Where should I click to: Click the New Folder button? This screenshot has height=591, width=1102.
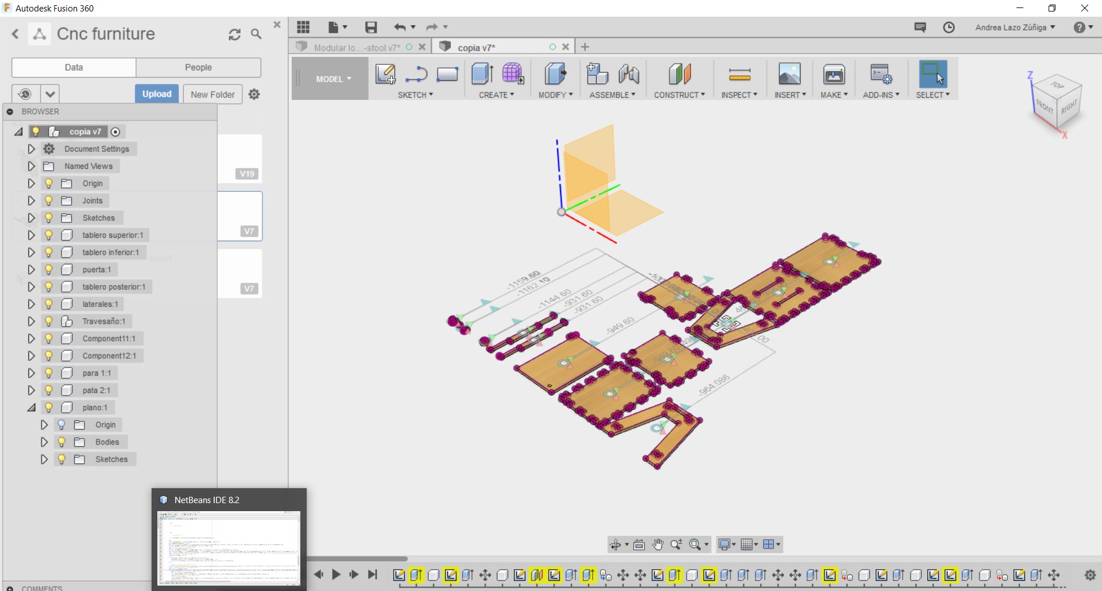pos(212,94)
